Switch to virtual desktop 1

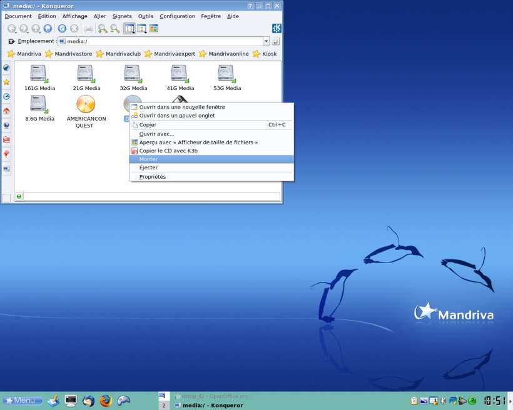[x=164, y=396]
